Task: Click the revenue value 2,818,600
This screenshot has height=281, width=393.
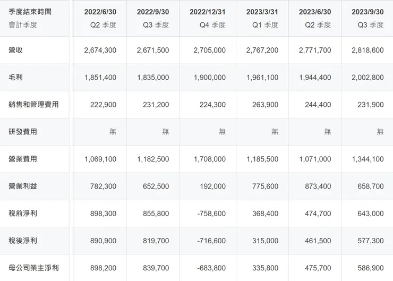Action: pyautogui.click(x=368, y=50)
